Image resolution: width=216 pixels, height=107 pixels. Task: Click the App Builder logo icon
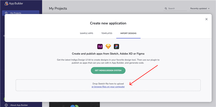click(6, 4)
